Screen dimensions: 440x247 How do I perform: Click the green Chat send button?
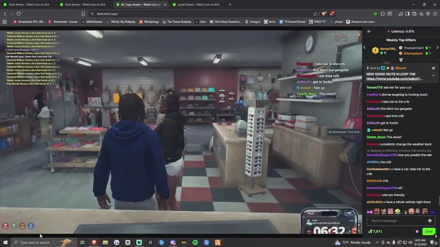[429, 232]
